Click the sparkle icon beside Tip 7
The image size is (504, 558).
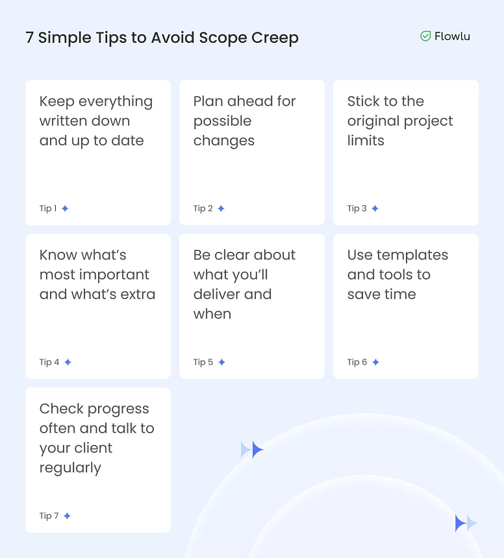(x=67, y=516)
